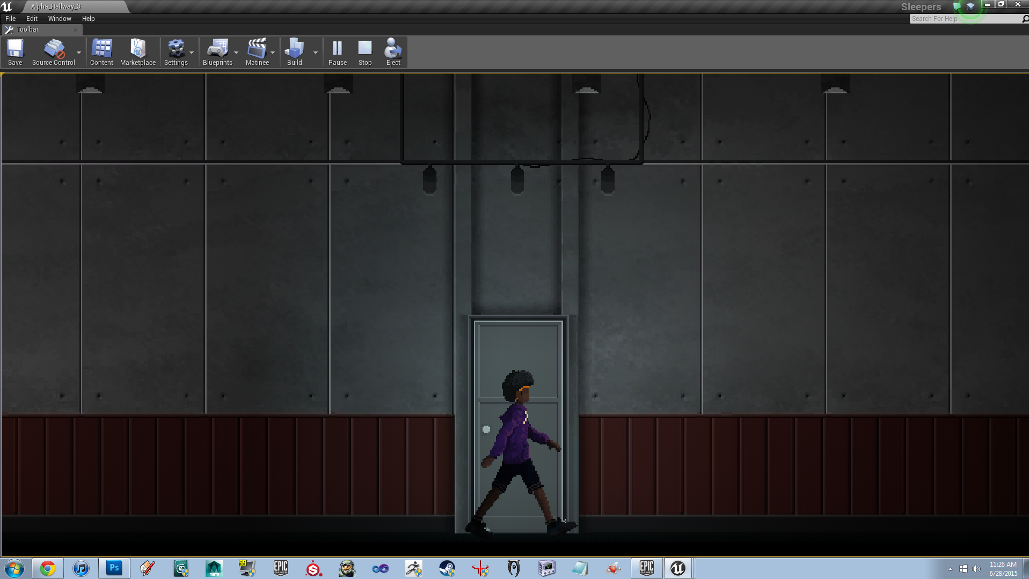Open the Windows Start menu

click(x=14, y=568)
